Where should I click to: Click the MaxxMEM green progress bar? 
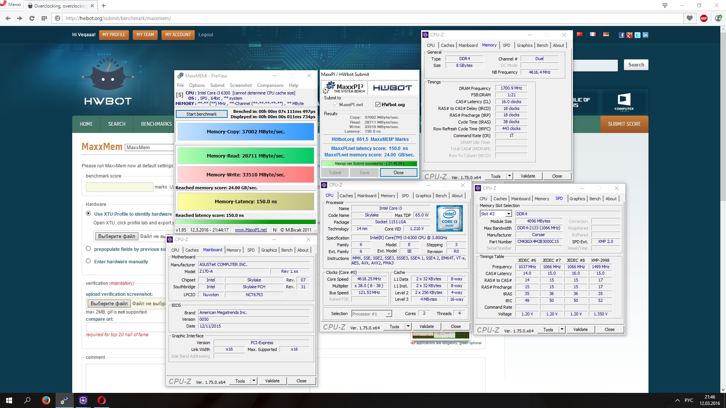click(x=246, y=222)
